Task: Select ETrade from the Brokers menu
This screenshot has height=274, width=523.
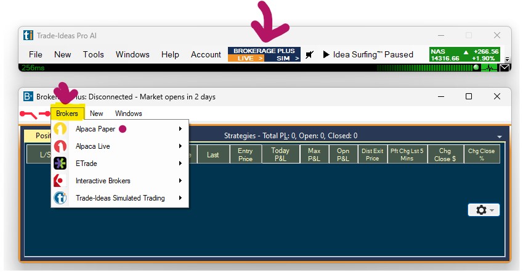Action: pos(120,164)
